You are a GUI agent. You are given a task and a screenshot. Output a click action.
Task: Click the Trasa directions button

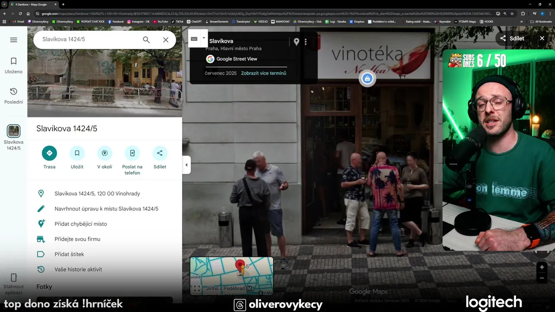(49, 153)
